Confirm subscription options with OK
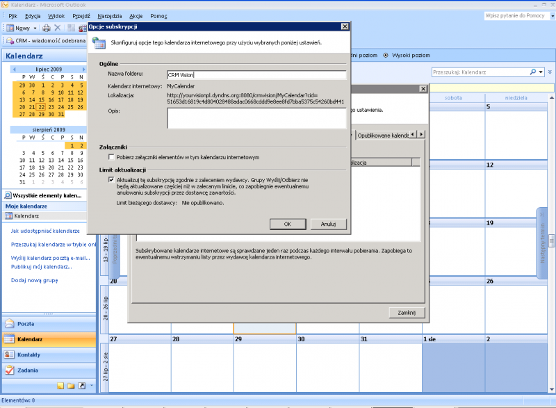 (x=287, y=224)
